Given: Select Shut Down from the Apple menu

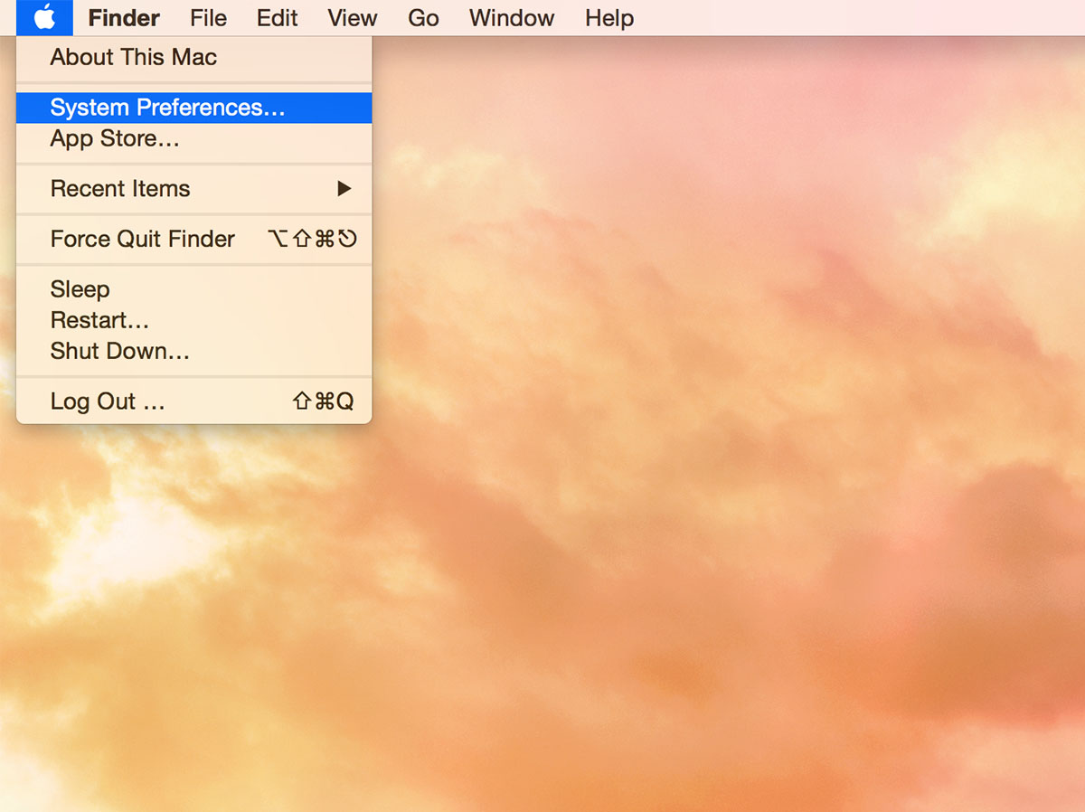Looking at the screenshot, I should click(x=119, y=351).
